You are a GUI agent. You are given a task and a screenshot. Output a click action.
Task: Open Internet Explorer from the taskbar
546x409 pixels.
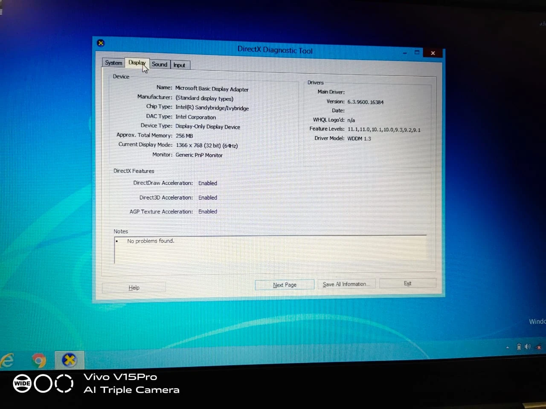click(x=7, y=361)
